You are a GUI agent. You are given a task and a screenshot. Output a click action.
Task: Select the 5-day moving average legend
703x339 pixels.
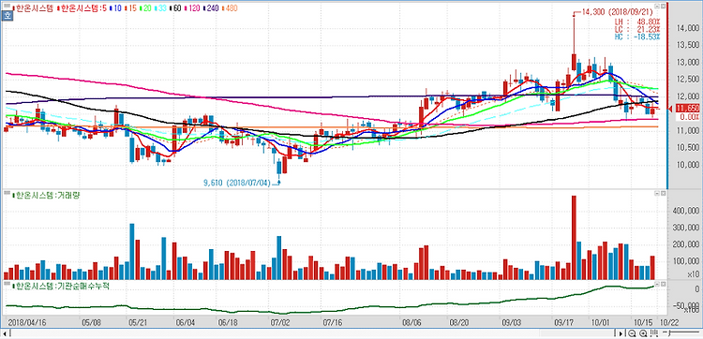[82, 8]
